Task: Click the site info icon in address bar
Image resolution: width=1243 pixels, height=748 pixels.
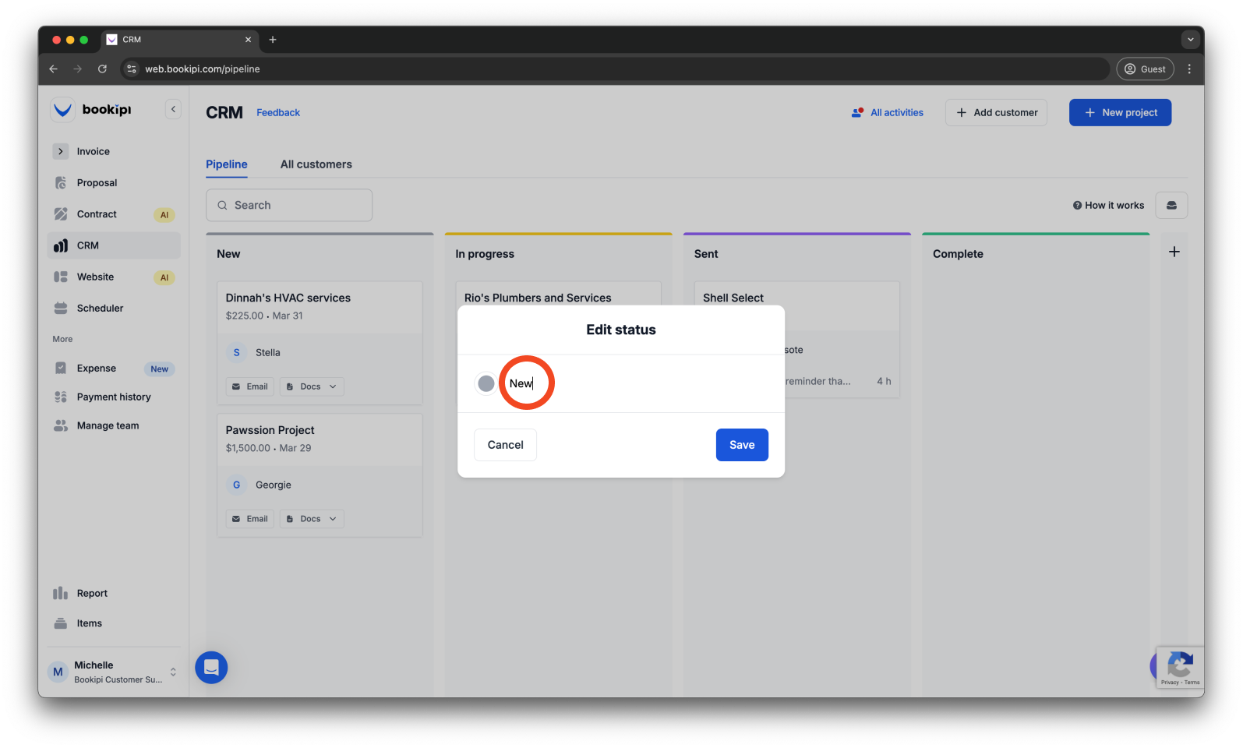Action: tap(132, 69)
